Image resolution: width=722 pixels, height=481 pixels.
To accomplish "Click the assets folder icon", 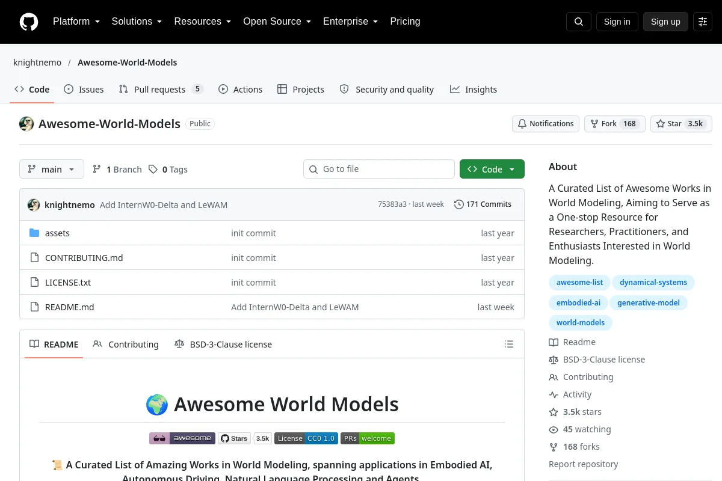I will 34,233.
